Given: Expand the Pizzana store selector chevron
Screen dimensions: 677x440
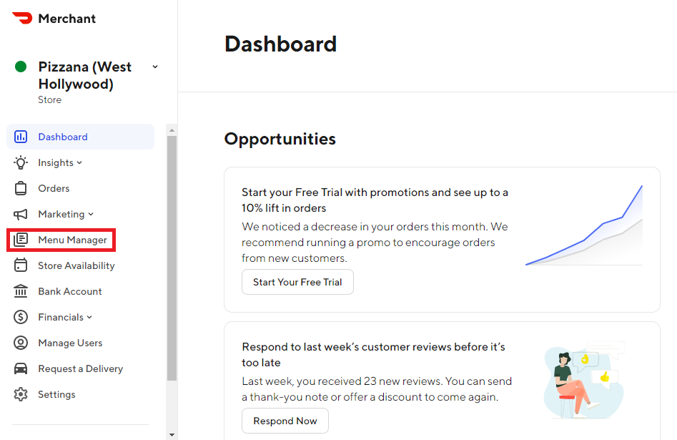Looking at the screenshot, I should click(x=155, y=67).
